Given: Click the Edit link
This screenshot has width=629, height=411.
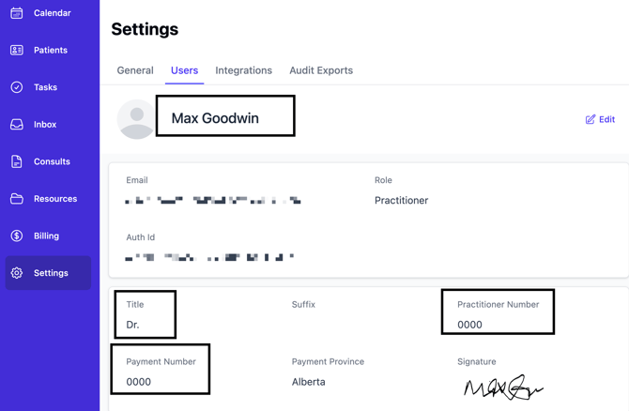Looking at the screenshot, I should pyautogui.click(x=606, y=120).
